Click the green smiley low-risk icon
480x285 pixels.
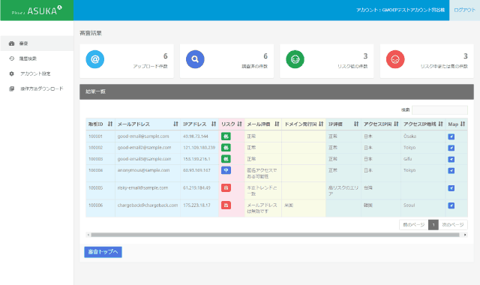pos(295,59)
